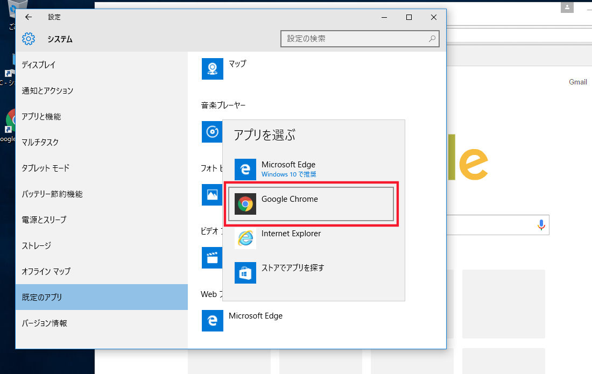Open the ストレージ section
The image size is (592, 374).
pyautogui.click(x=102, y=246)
